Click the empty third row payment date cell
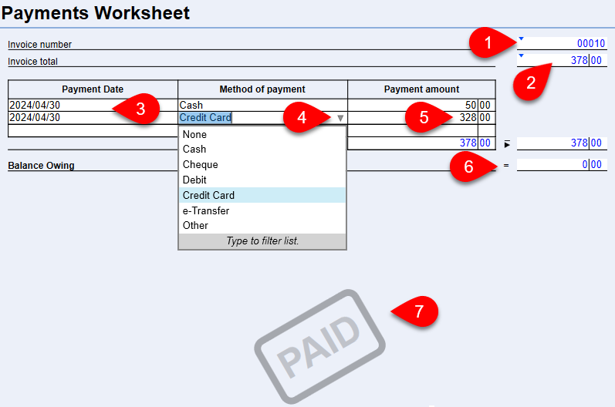Viewport: 615px width, 407px height. (x=93, y=130)
